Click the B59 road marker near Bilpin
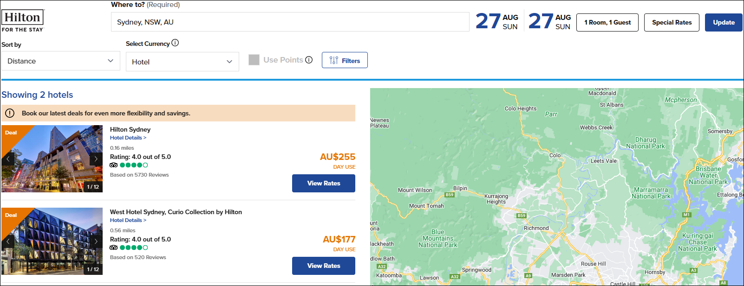Viewport: 744px width, 286px height. [450, 195]
